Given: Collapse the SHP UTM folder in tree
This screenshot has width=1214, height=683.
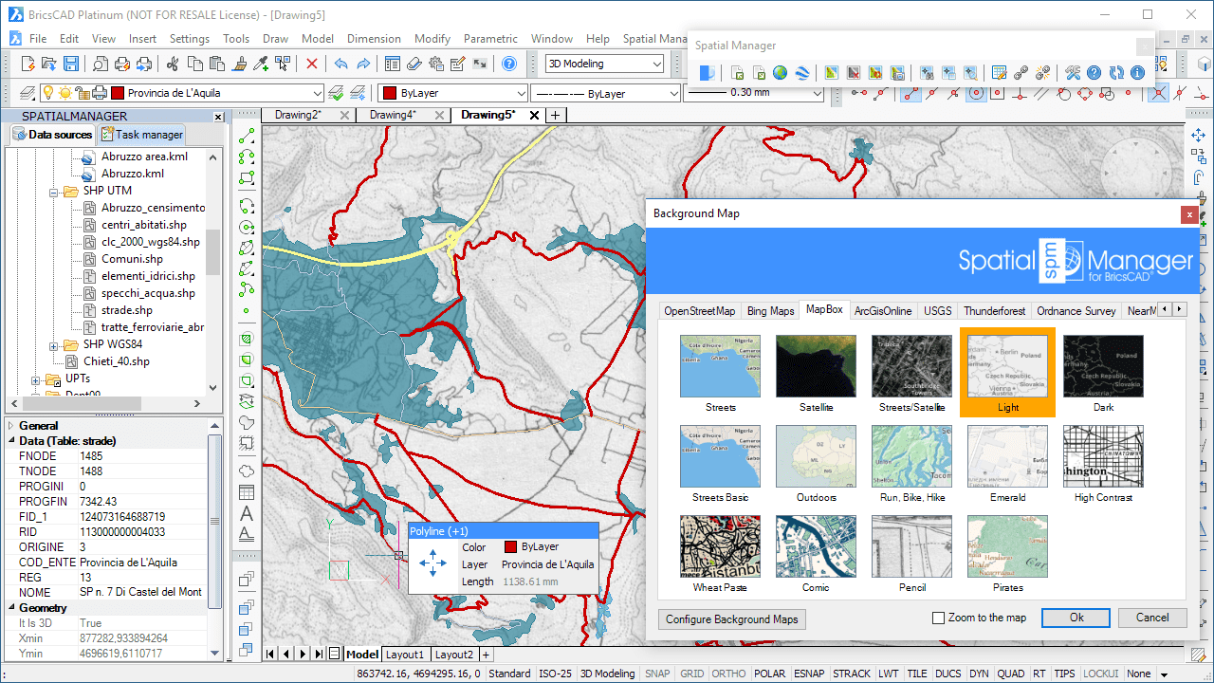Looking at the screenshot, I should pyautogui.click(x=54, y=191).
